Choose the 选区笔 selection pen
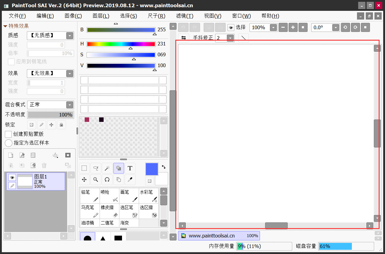 tap(129, 211)
